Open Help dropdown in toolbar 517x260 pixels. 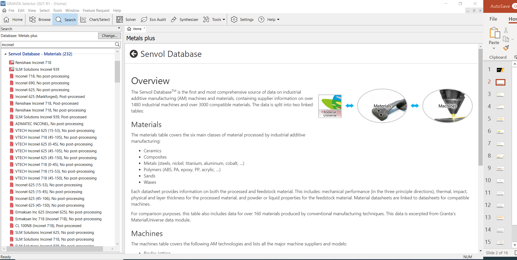pos(269,20)
